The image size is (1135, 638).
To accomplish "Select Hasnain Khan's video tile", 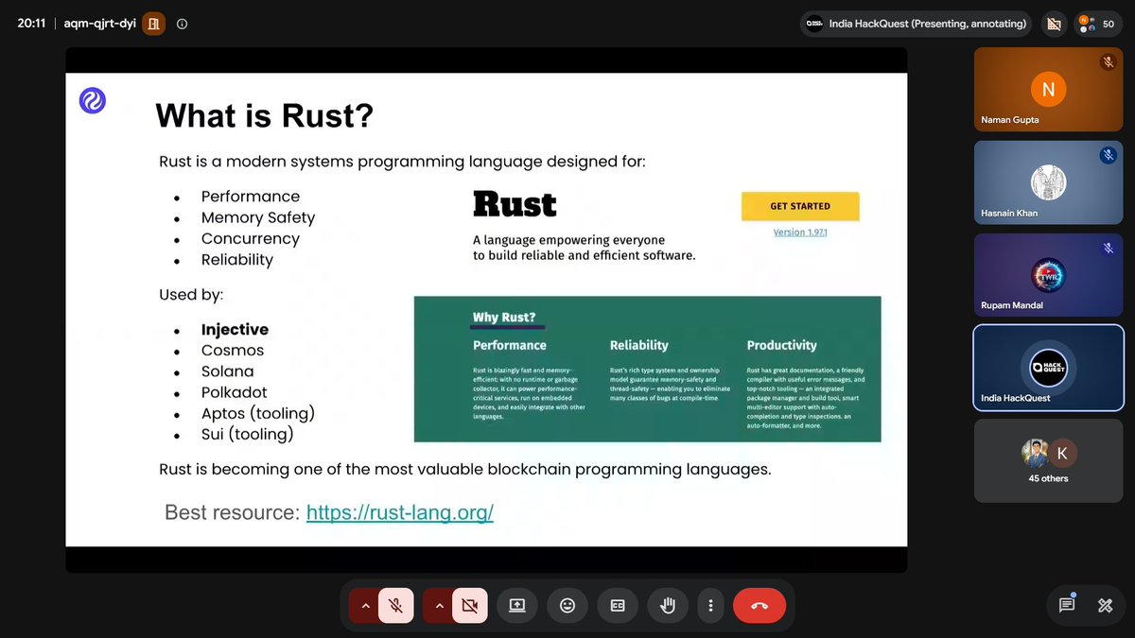I will pos(1049,181).
